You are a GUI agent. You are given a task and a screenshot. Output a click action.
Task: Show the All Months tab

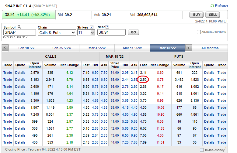(210, 48)
